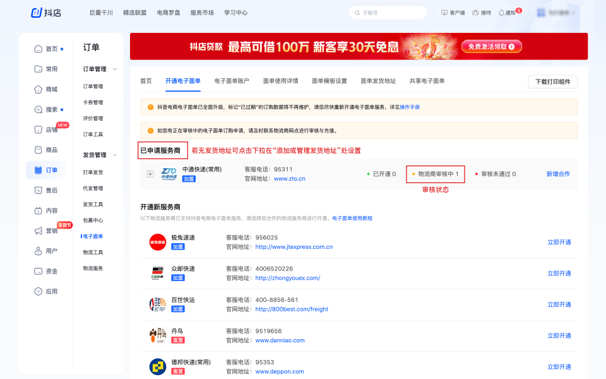Select the 店铺 shop icon
The image size is (606, 379).
(39, 129)
